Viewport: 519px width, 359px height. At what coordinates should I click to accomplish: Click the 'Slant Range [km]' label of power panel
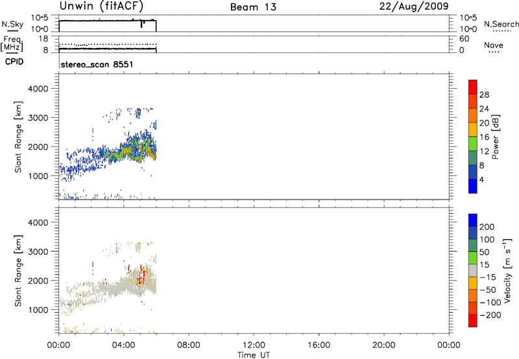click(18, 137)
